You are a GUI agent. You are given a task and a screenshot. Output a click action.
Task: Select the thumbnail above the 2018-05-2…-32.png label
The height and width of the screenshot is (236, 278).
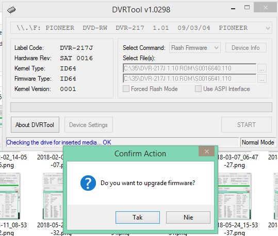click(53, 196)
